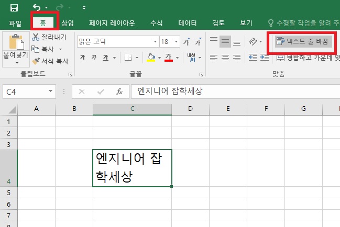
Task: Click formula bar text 엔지니어 잡학세상
Action: pos(170,91)
